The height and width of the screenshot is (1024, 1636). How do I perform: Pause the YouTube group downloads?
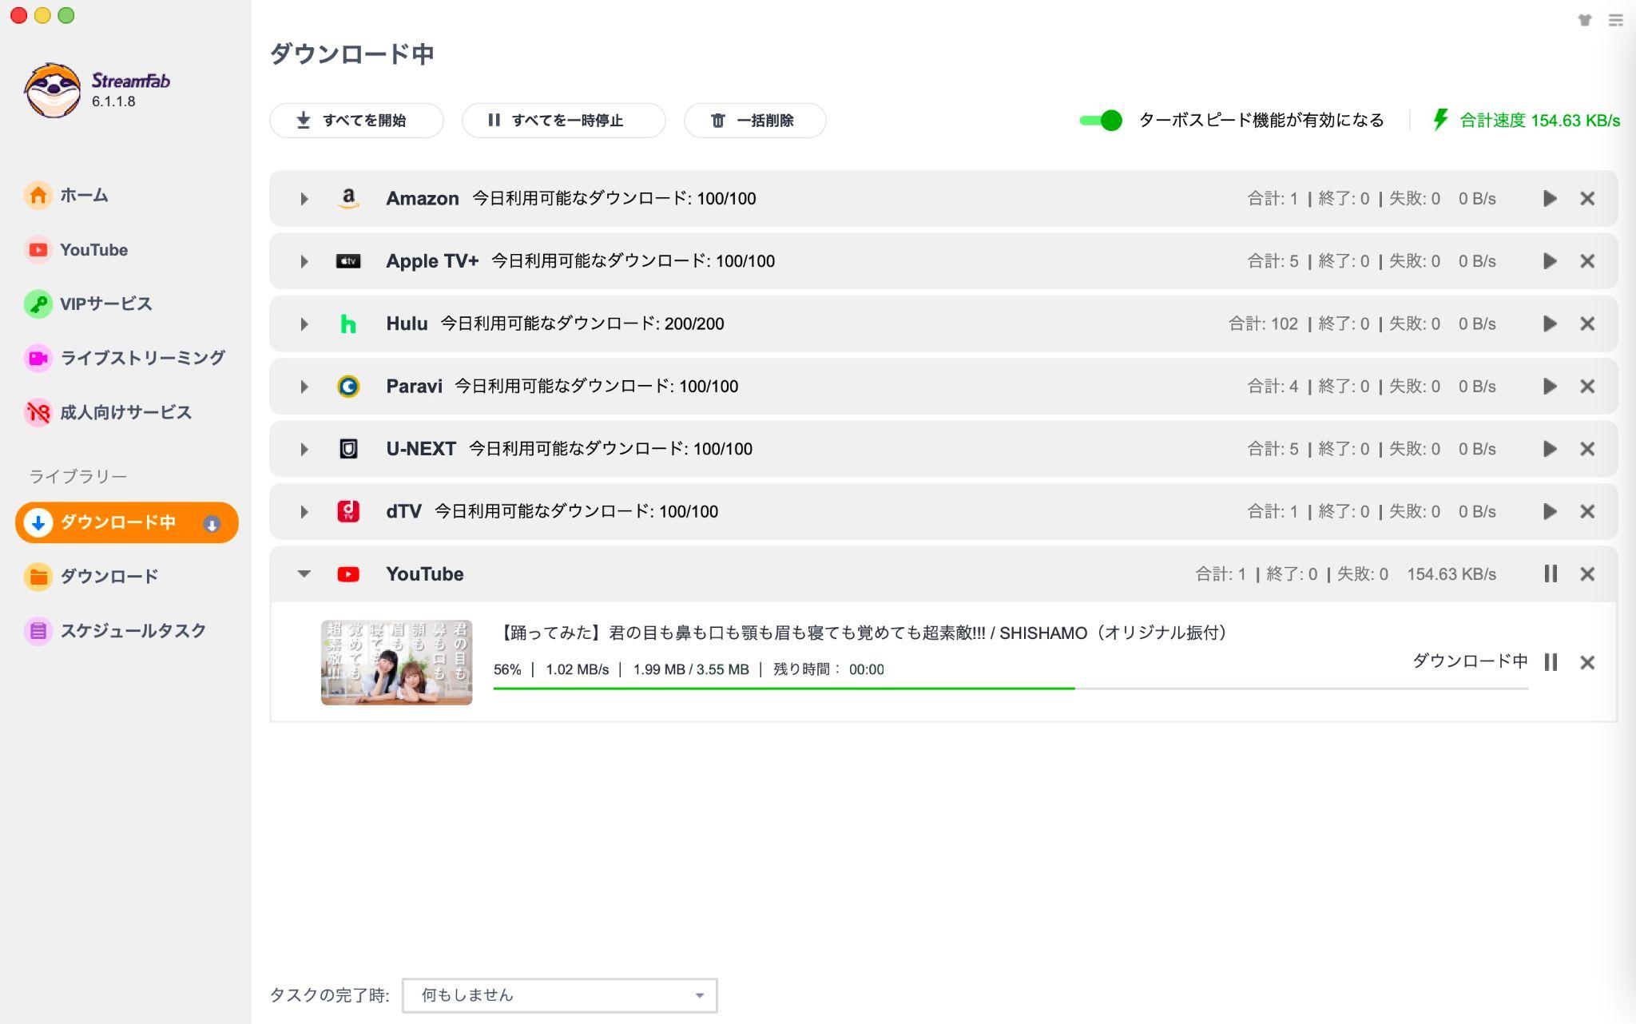coord(1551,574)
